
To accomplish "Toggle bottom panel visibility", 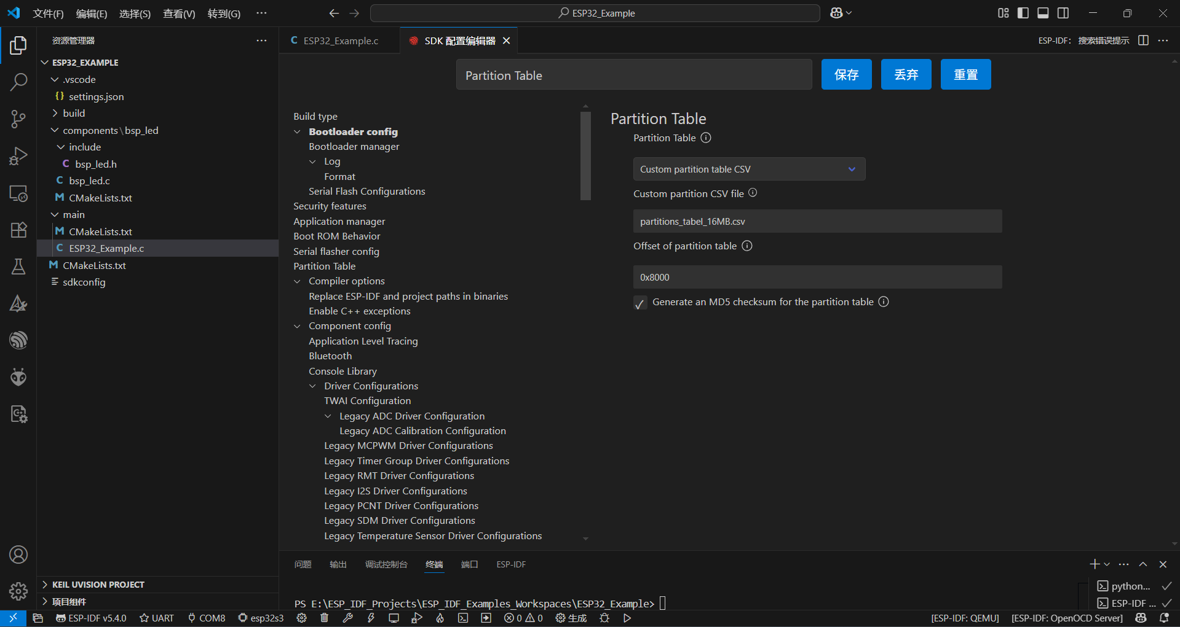I will [1043, 13].
